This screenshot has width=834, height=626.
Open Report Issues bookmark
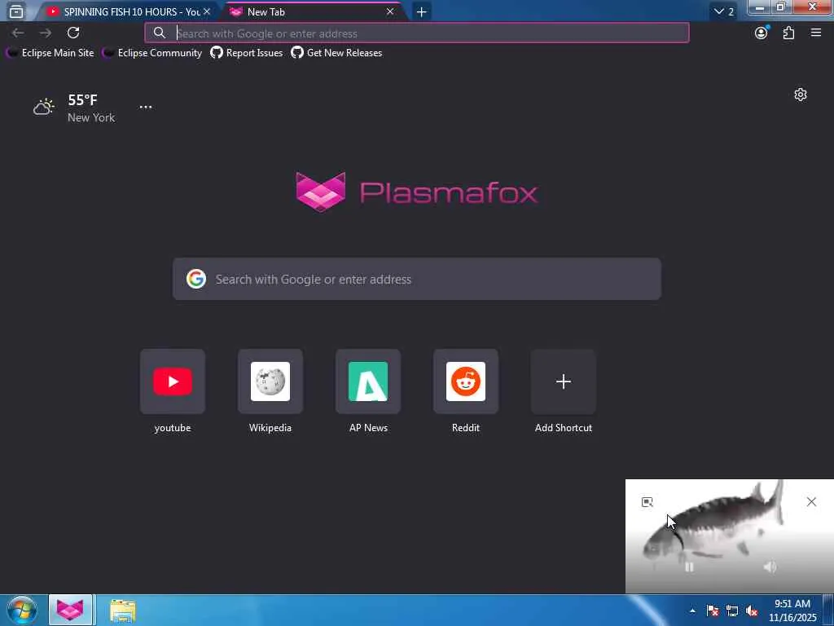click(x=246, y=53)
